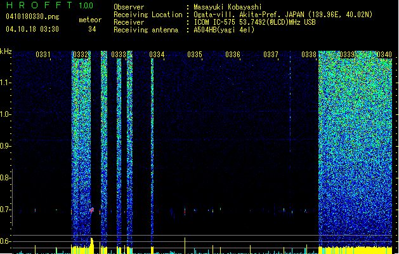
Task: Click the tall yellow signal peak below 0332
Action: [92, 245]
